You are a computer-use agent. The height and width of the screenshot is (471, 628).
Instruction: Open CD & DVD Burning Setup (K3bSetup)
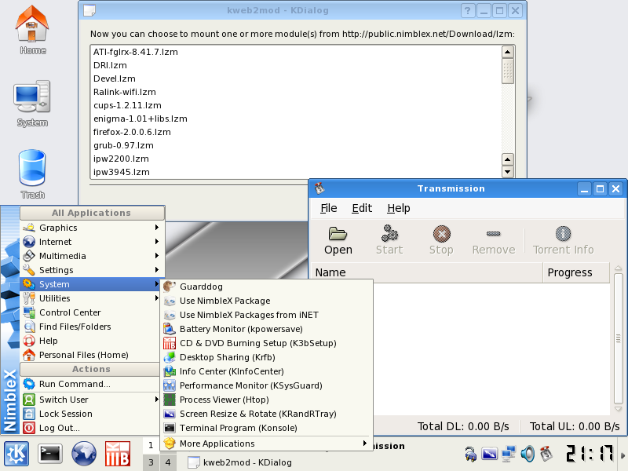click(x=266, y=343)
